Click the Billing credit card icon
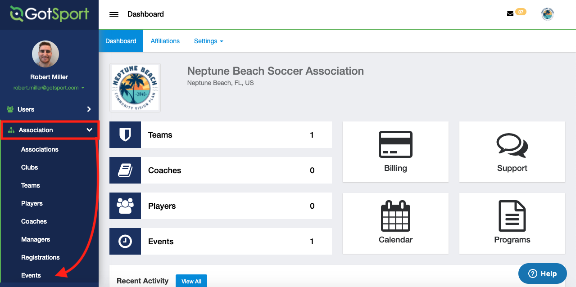The image size is (576, 287). [395, 144]
